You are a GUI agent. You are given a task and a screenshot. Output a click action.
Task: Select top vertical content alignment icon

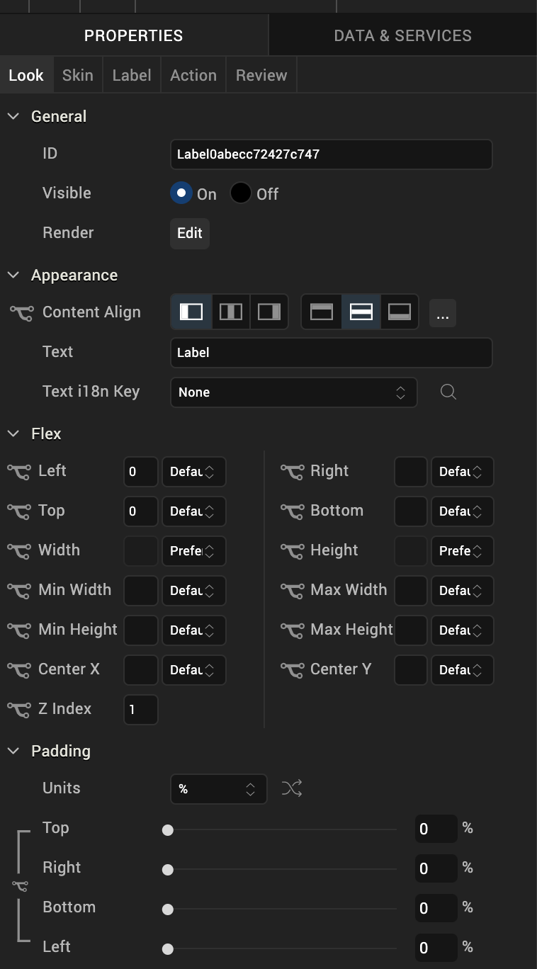pos(322,312)
